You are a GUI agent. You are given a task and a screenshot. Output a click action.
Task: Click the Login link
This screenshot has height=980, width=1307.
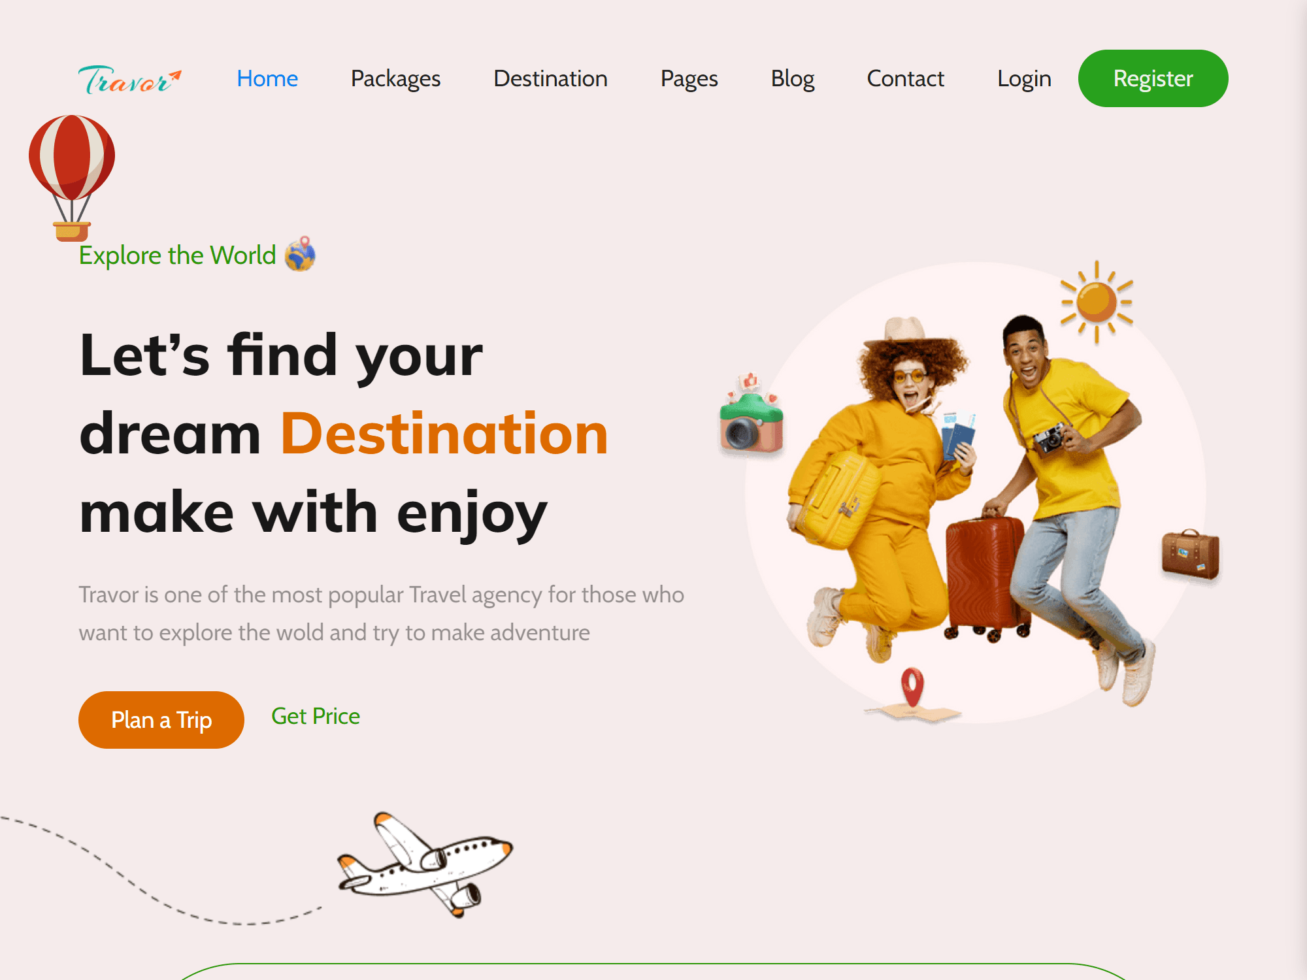1024,78
